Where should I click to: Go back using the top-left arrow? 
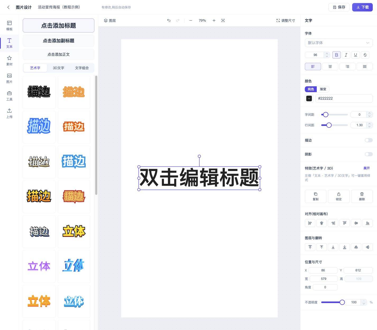click(8, 7)
